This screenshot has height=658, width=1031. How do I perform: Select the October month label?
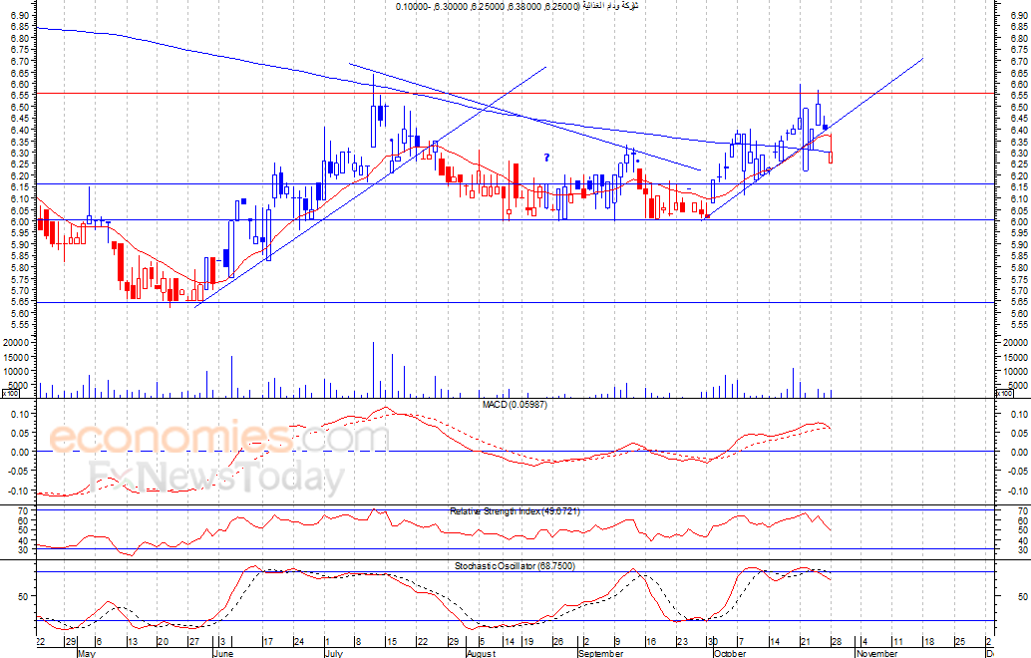click(730, 653)
